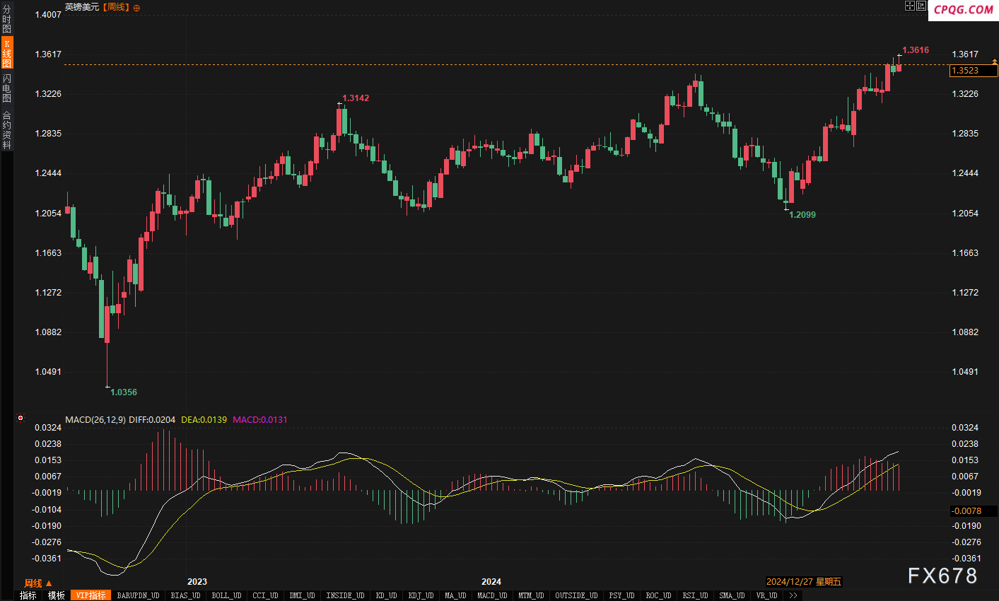Screen dimensions: 999x601
Task: Click the 2024 year marker on time axis
Action: tap(491, 582)
